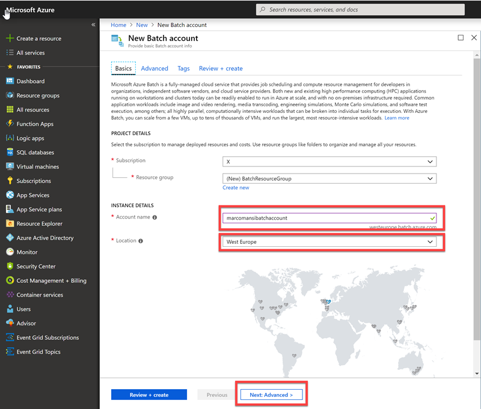The height and width of the screenshot is (409, 481).
Task: Click the vertical scrollbar of the blade
Action: coord(476,199)
